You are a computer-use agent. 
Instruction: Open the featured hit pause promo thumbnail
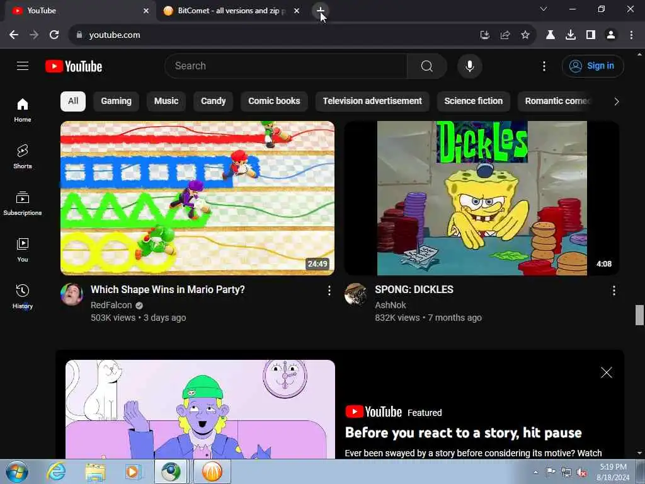(x=200, y=410)
